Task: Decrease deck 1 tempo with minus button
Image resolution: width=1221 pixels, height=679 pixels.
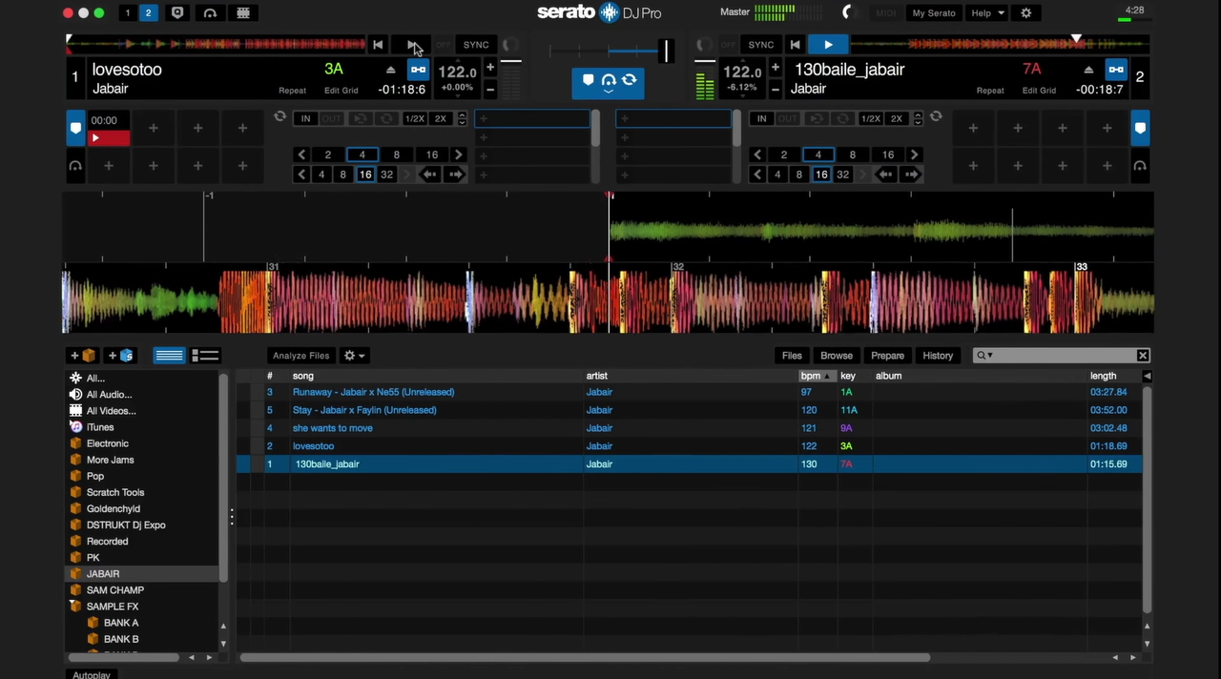Action: click(490, 90)
